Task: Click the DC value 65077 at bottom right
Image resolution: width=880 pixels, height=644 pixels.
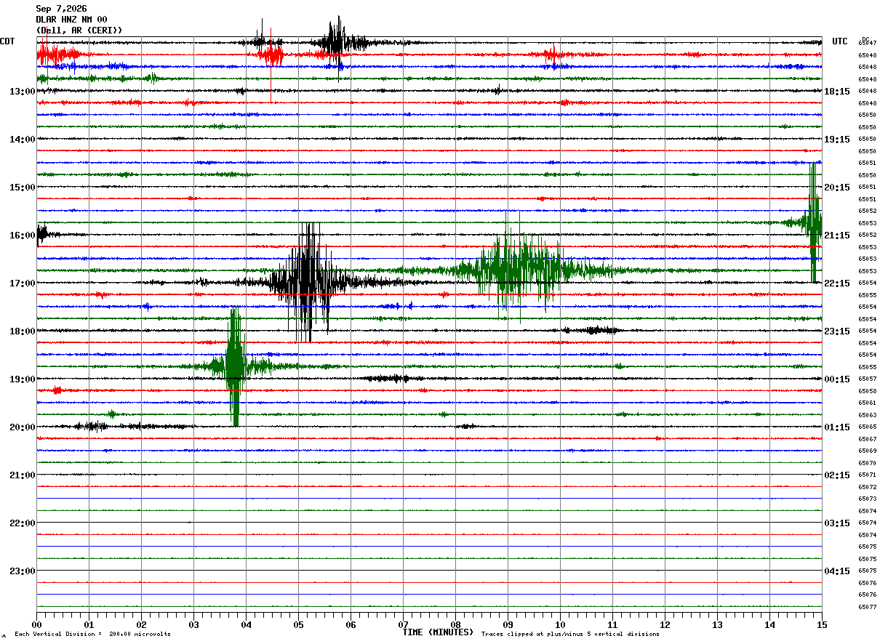Action: click(867, 607)
